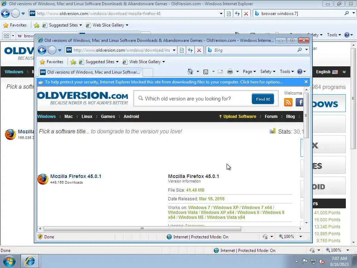Click horizontal scrollbar in front window
357x268 pixels.
[142, 229]
